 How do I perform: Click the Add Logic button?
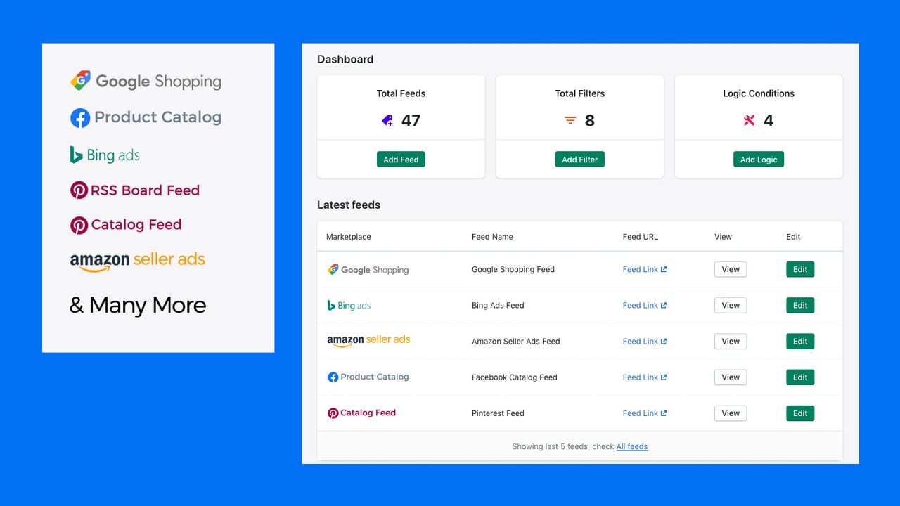[x=759, y=160]
